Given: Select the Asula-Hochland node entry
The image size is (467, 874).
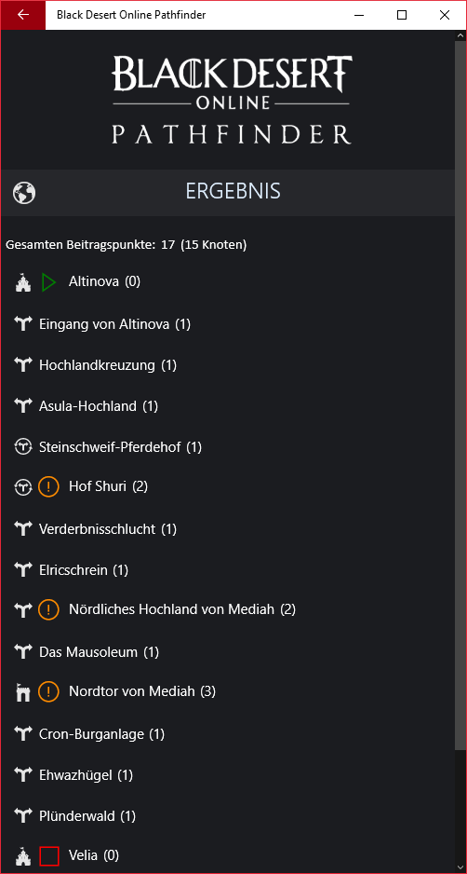Looking at the screenshot, I should coord(228,406).
